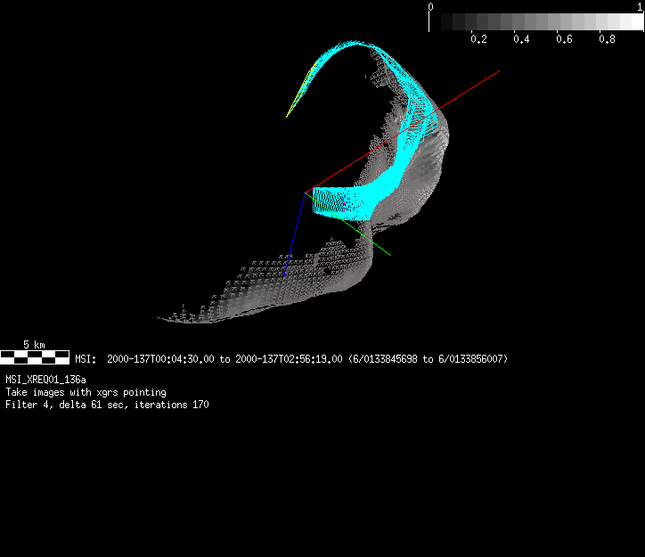The image size is (645, 557).
Task: Click the 0 label on the color scale
Action: (x=430, y=7)
